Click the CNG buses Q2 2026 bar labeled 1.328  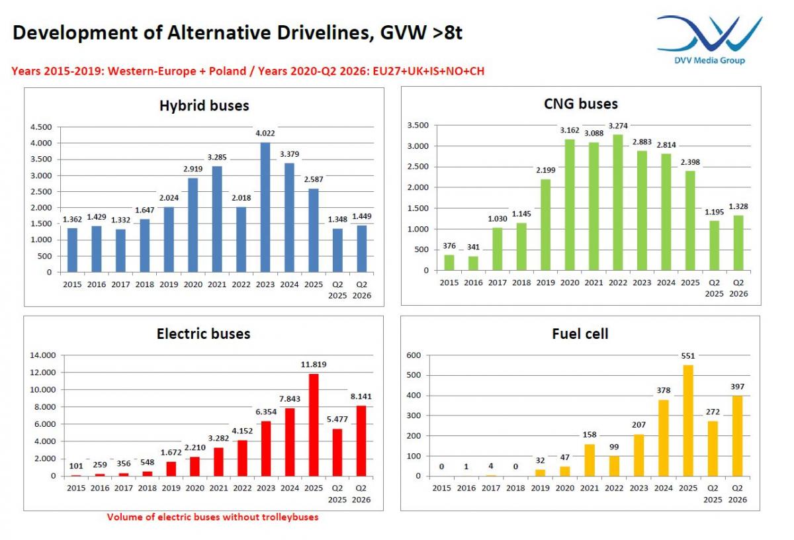tap(740, 243)
